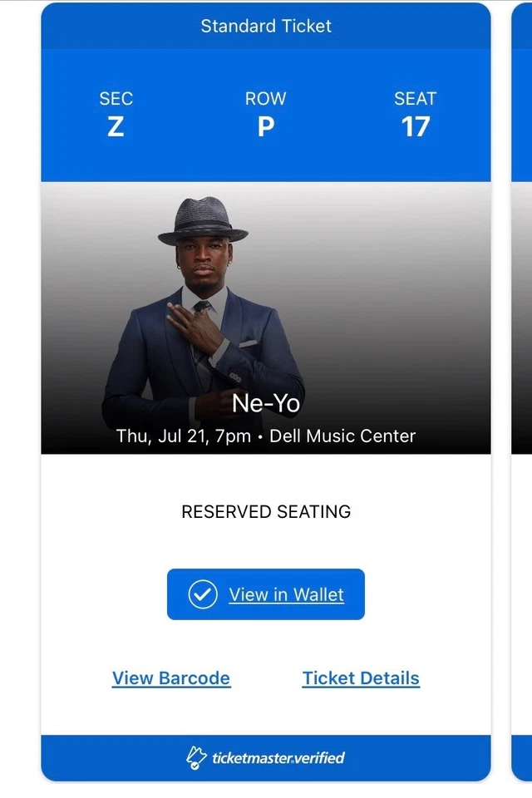Image resolution: width=532 pixels, height=798 pixels.
Task: Open the Ticket Details link
Action: (360, 678)
